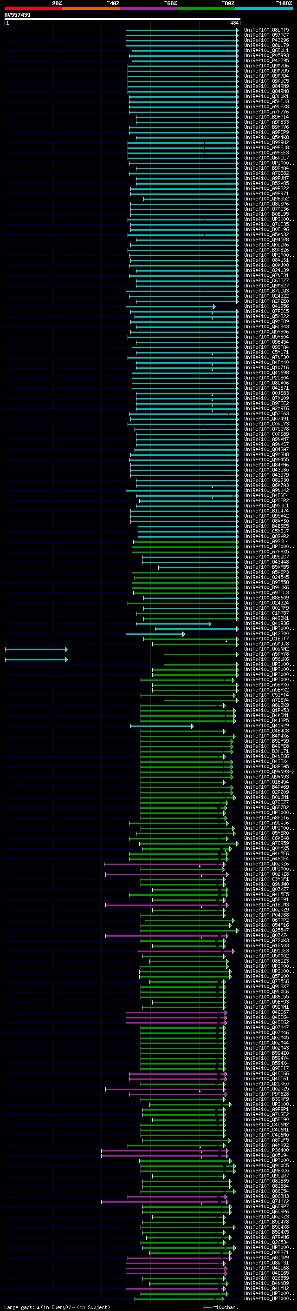Select the UniRef100_Q6RCL7 label

266,158
